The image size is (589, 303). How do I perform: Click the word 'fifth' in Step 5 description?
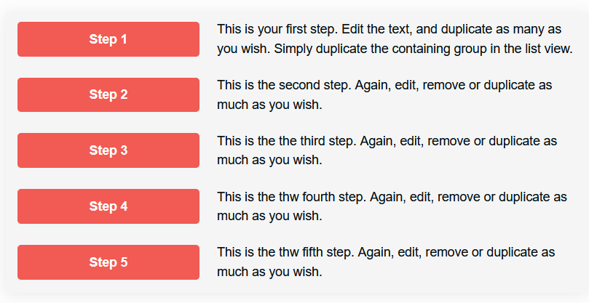[x=312, y=252]
